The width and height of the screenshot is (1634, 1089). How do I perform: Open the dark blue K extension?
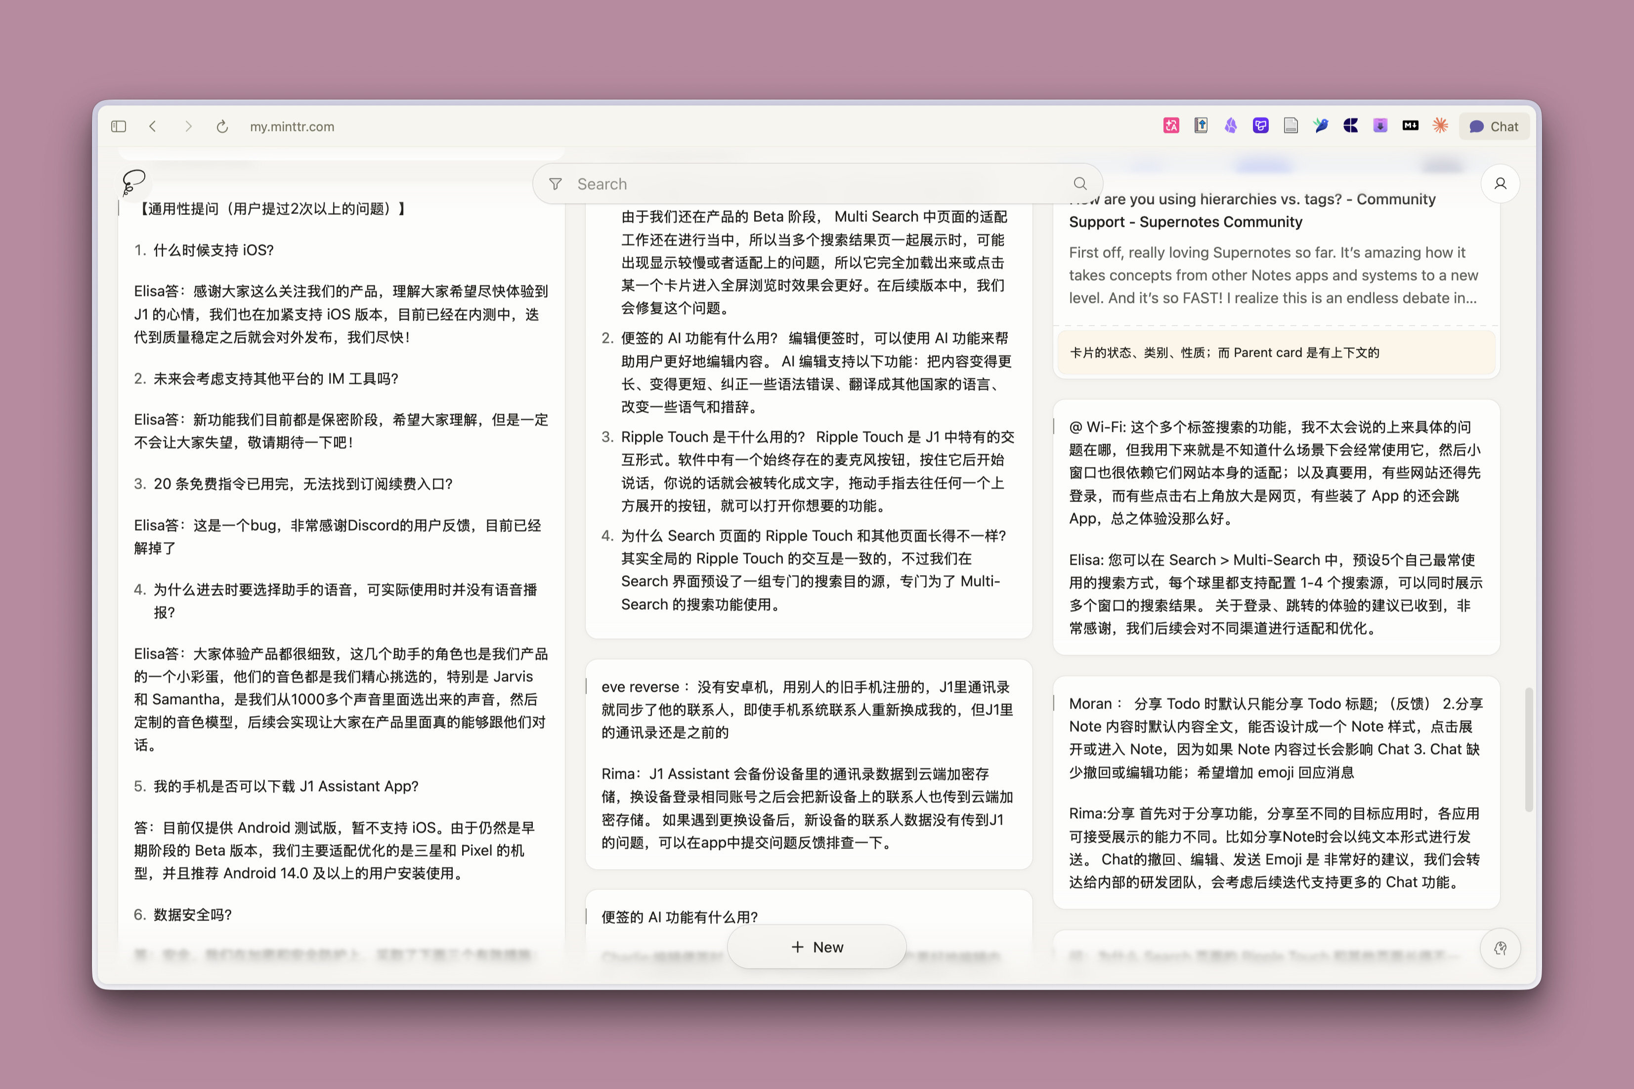click(1351, 126)
